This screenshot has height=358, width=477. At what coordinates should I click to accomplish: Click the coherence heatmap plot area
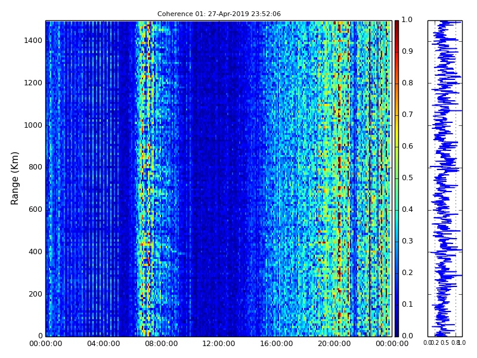pyautogui.click(x=219, y=178)
